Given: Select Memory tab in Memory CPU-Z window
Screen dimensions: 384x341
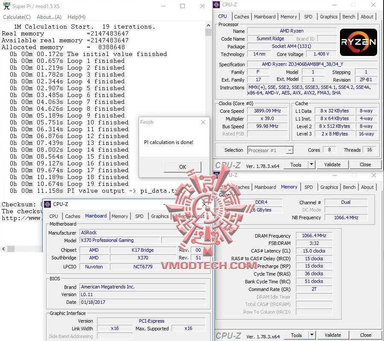Looking at the screenshot, I should click(x=289, y=187).
